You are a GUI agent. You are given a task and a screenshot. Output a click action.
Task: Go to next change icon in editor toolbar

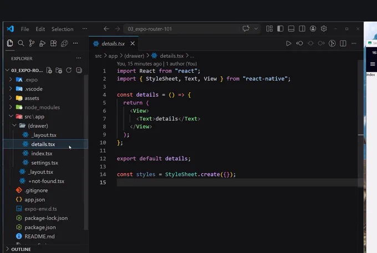pyautogui.click(x=321, y=43)
